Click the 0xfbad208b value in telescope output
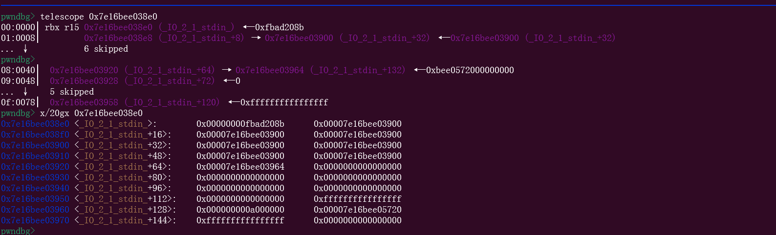This screenshot has height=235, width=776. [279, 27]
